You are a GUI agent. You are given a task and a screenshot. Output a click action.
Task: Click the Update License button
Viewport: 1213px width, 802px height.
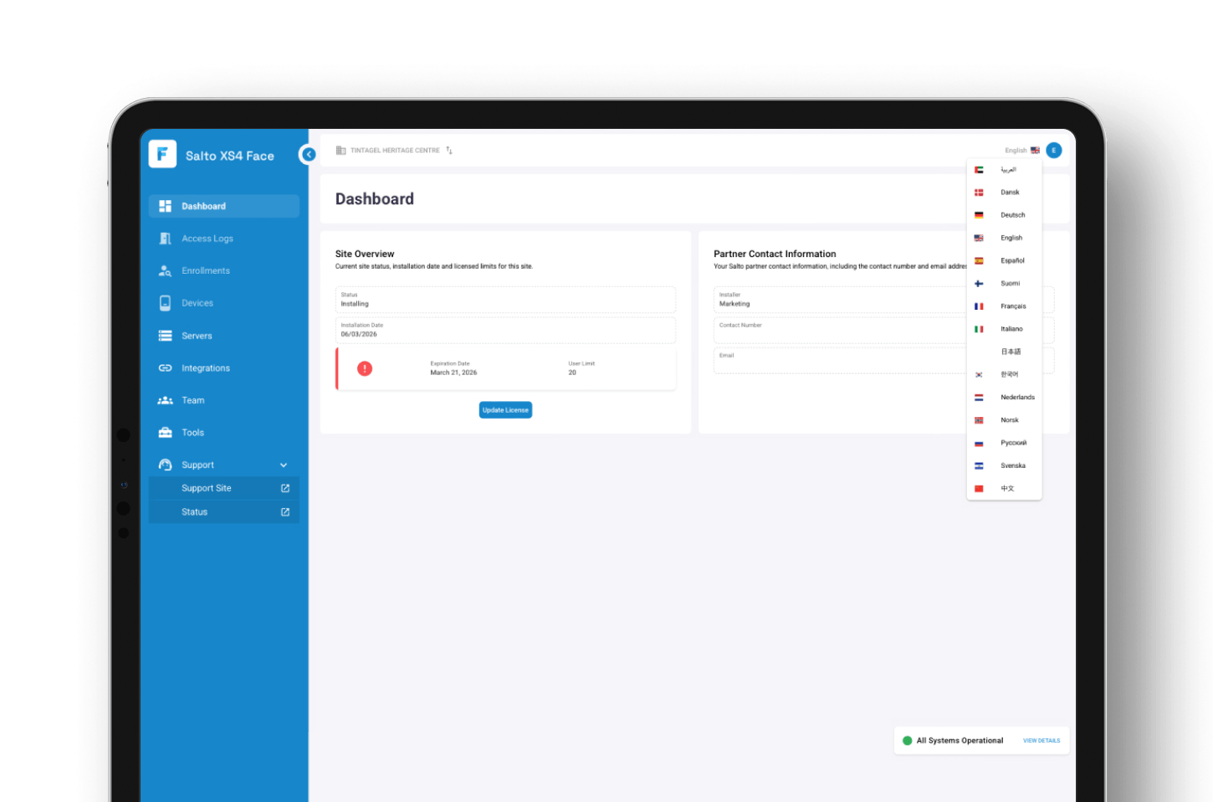[x=505, y=410]
